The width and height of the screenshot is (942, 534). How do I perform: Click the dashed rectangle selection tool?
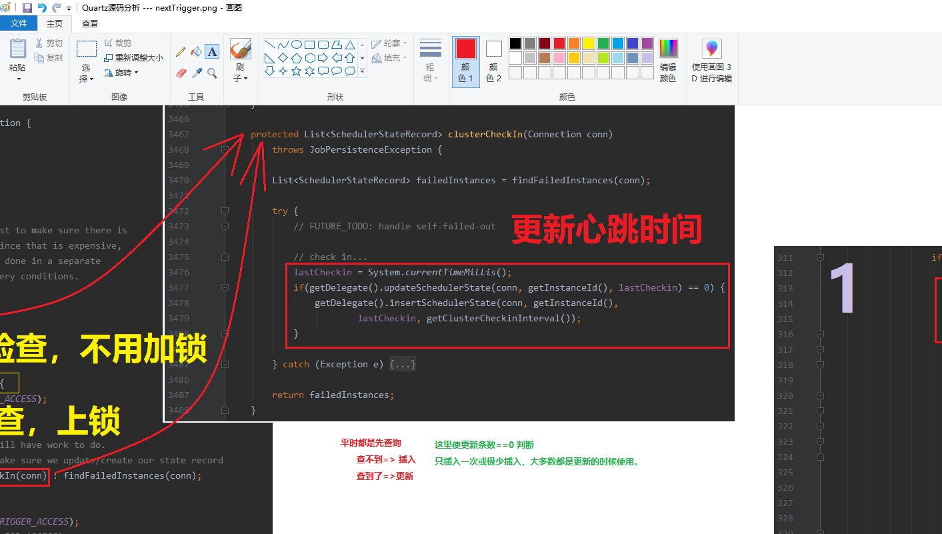(87, 49)
